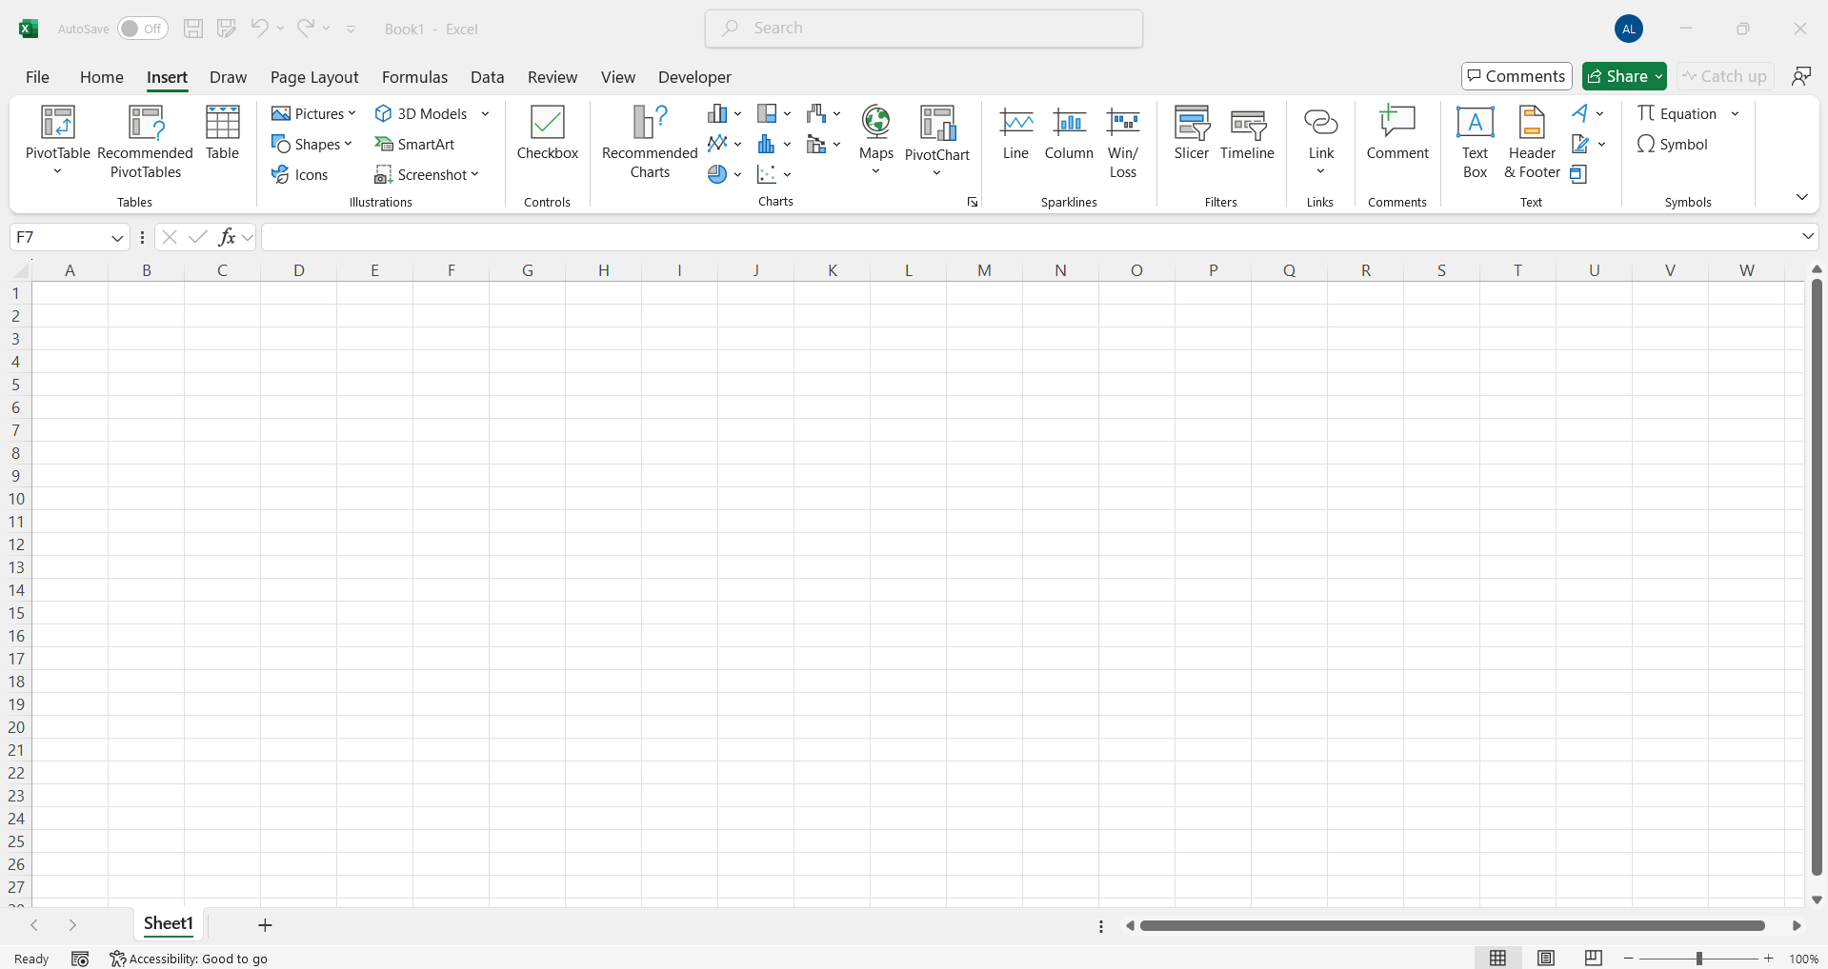Select the column F header
The image size is (1828, 969).
tap(451, 270)
